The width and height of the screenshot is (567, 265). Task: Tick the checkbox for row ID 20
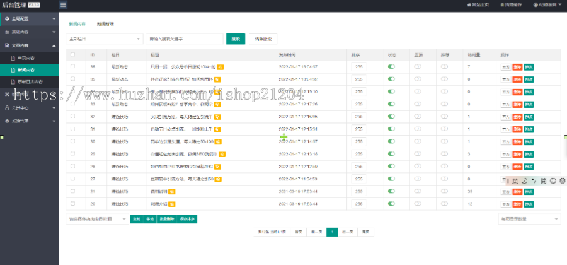[x=72, y=203]
